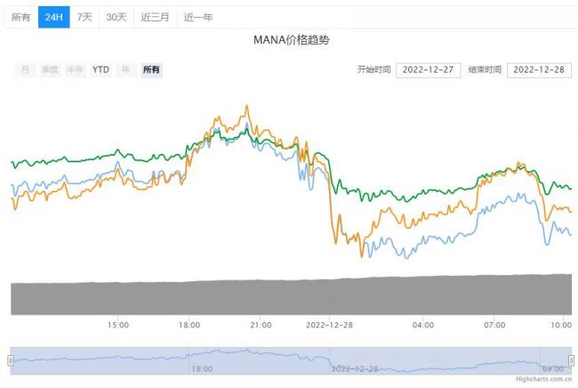Click the gray volume area chart
Image resolution: width=578 pixels, height=388 pixels.
coord(291,295)
